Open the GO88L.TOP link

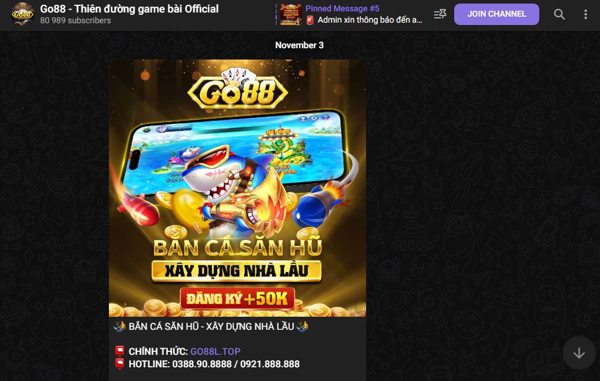(215, 351)
